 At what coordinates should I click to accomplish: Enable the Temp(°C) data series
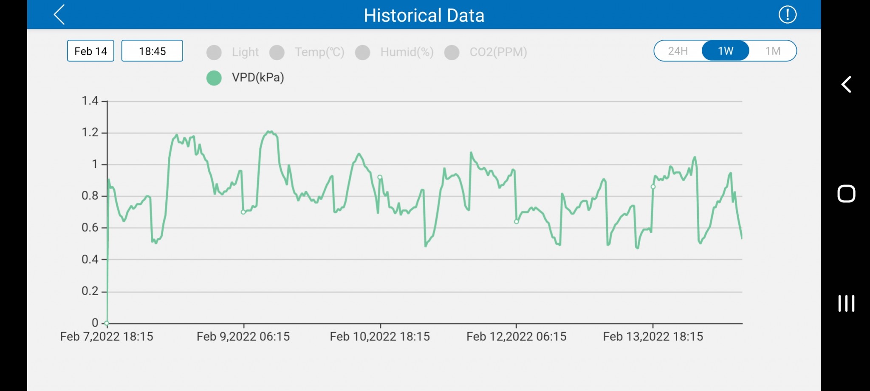point(277,52)
